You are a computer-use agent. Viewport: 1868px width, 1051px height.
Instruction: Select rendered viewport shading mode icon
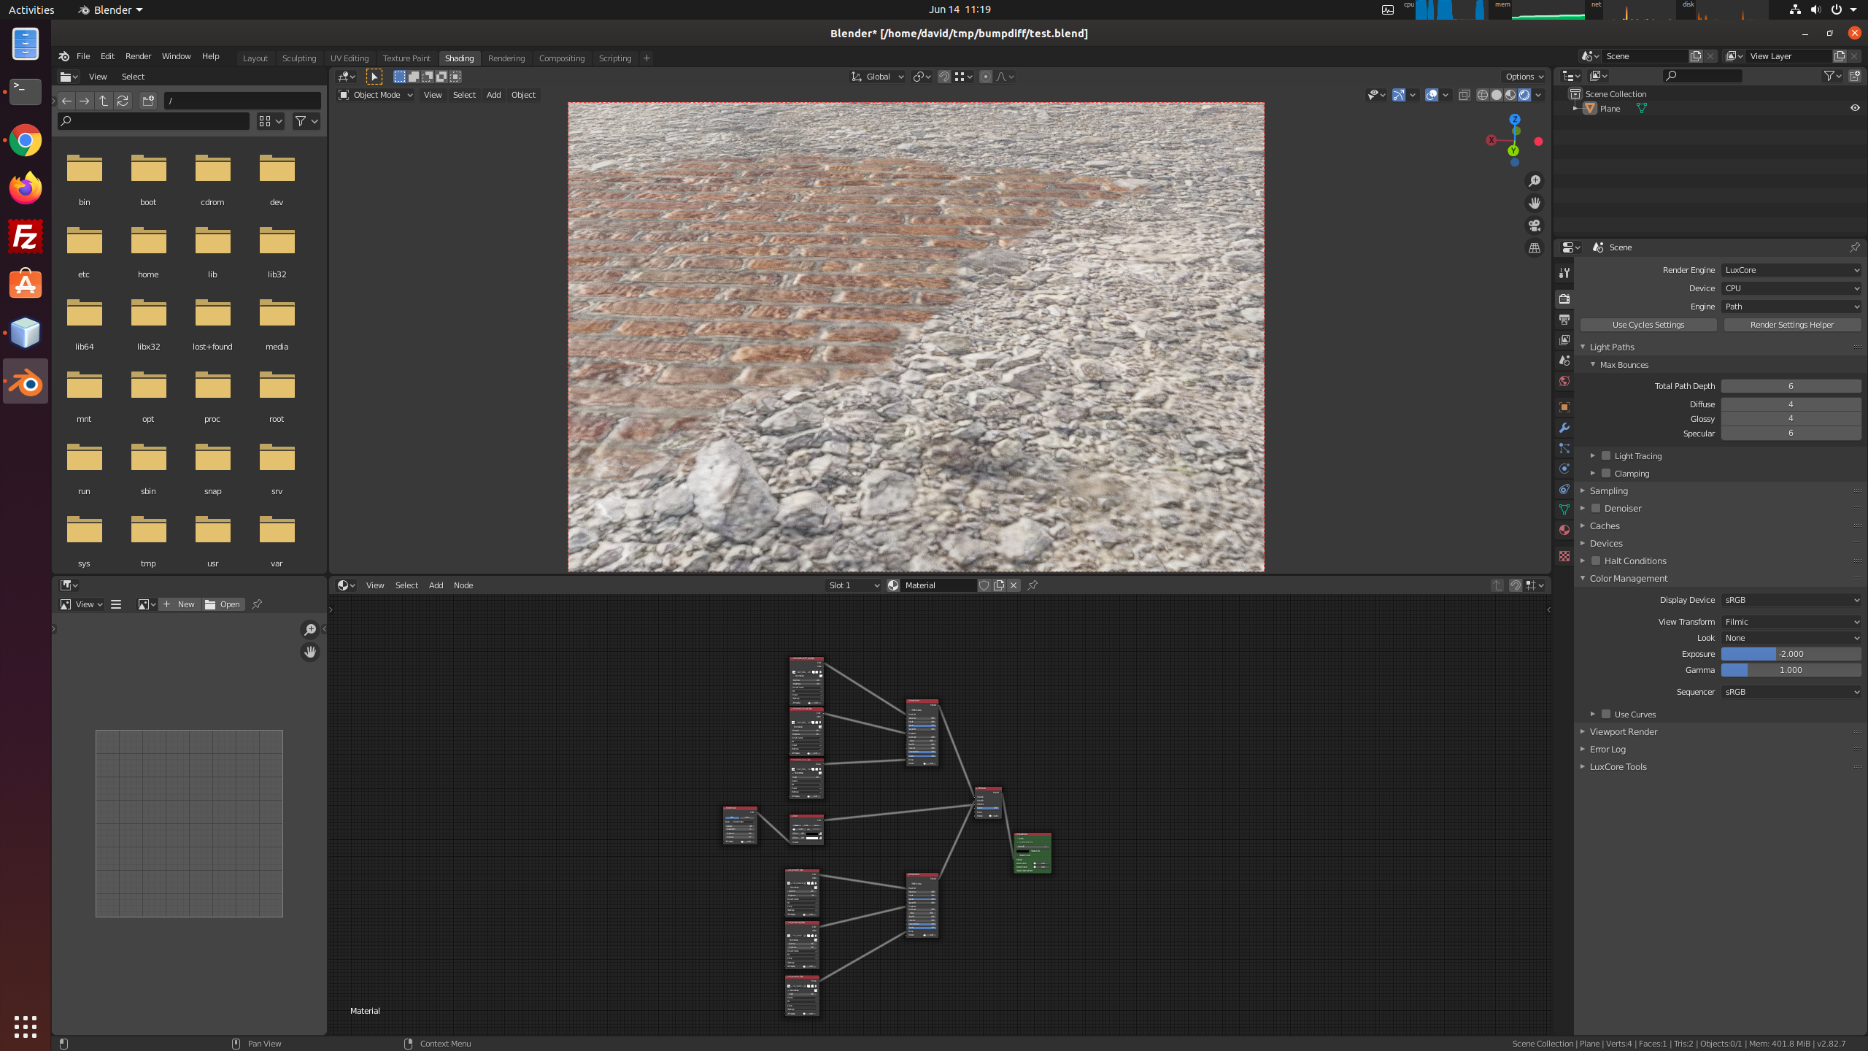(x=1524, y=95)
